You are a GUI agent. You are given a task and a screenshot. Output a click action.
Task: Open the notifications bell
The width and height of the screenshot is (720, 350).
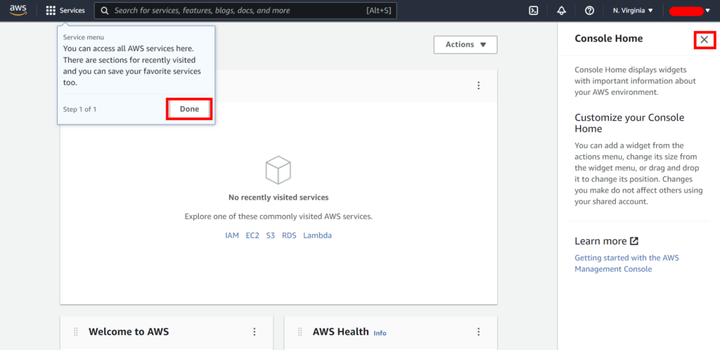(x=561, y=11)
